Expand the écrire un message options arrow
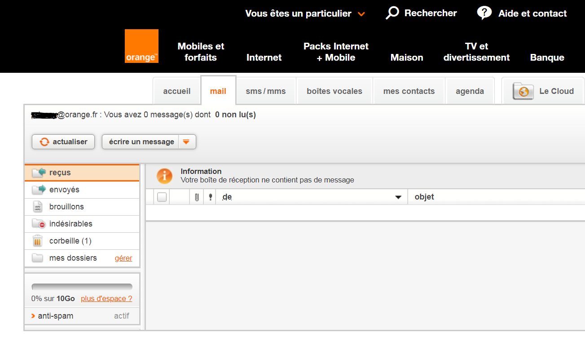The height and width of the screenshot is (355, 585). (186, 142)
